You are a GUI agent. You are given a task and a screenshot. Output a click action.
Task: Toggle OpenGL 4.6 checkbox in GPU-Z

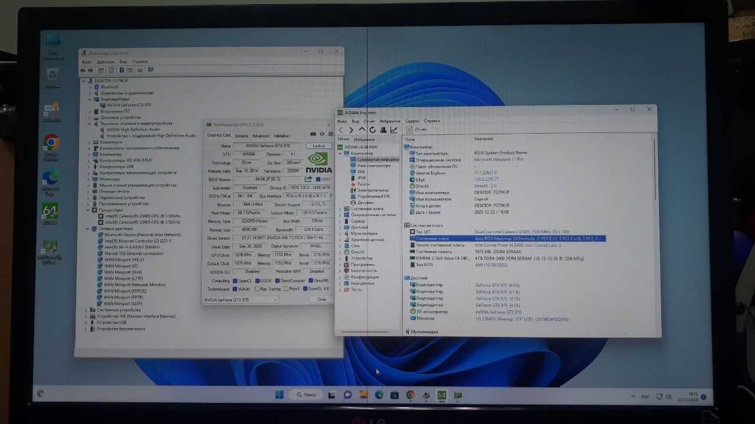pos(305,289)
